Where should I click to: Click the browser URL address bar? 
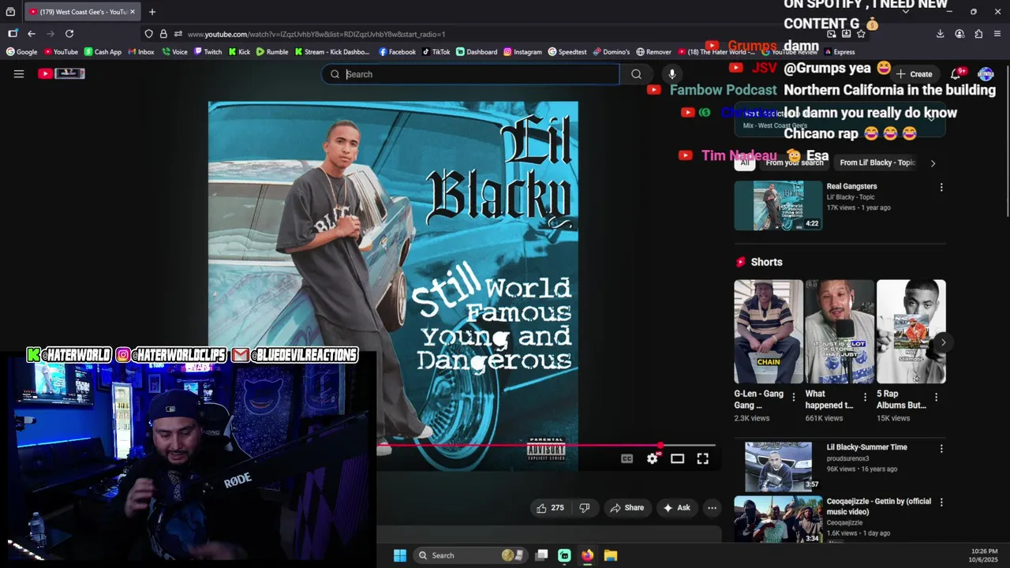click(505, 34)
